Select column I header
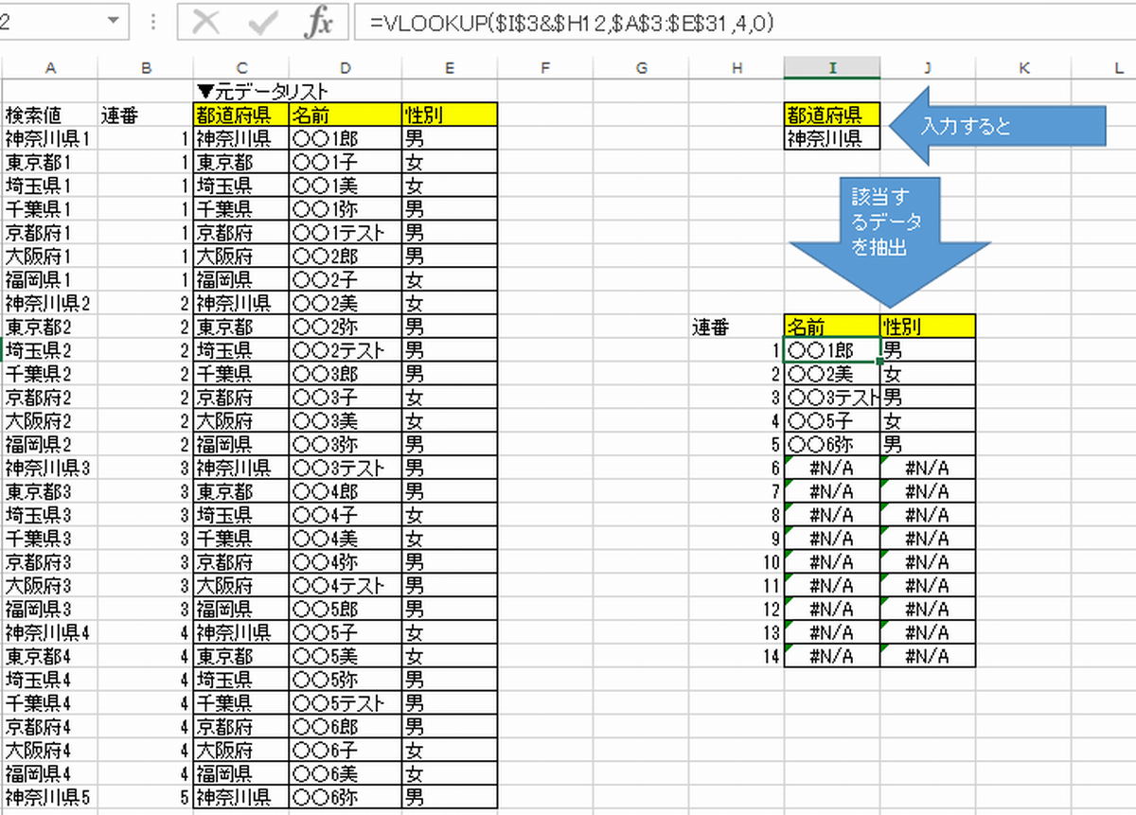Screen dimensions: 1136x815 point(832,67)
